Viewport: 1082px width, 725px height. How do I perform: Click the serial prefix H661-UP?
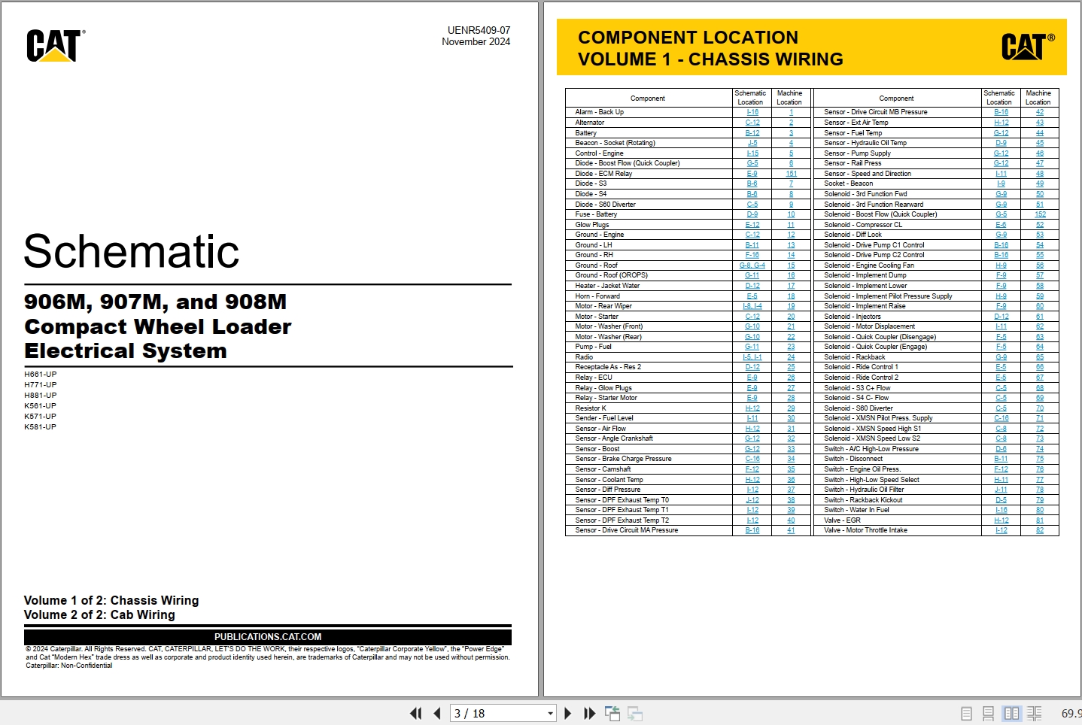(41, 374)
